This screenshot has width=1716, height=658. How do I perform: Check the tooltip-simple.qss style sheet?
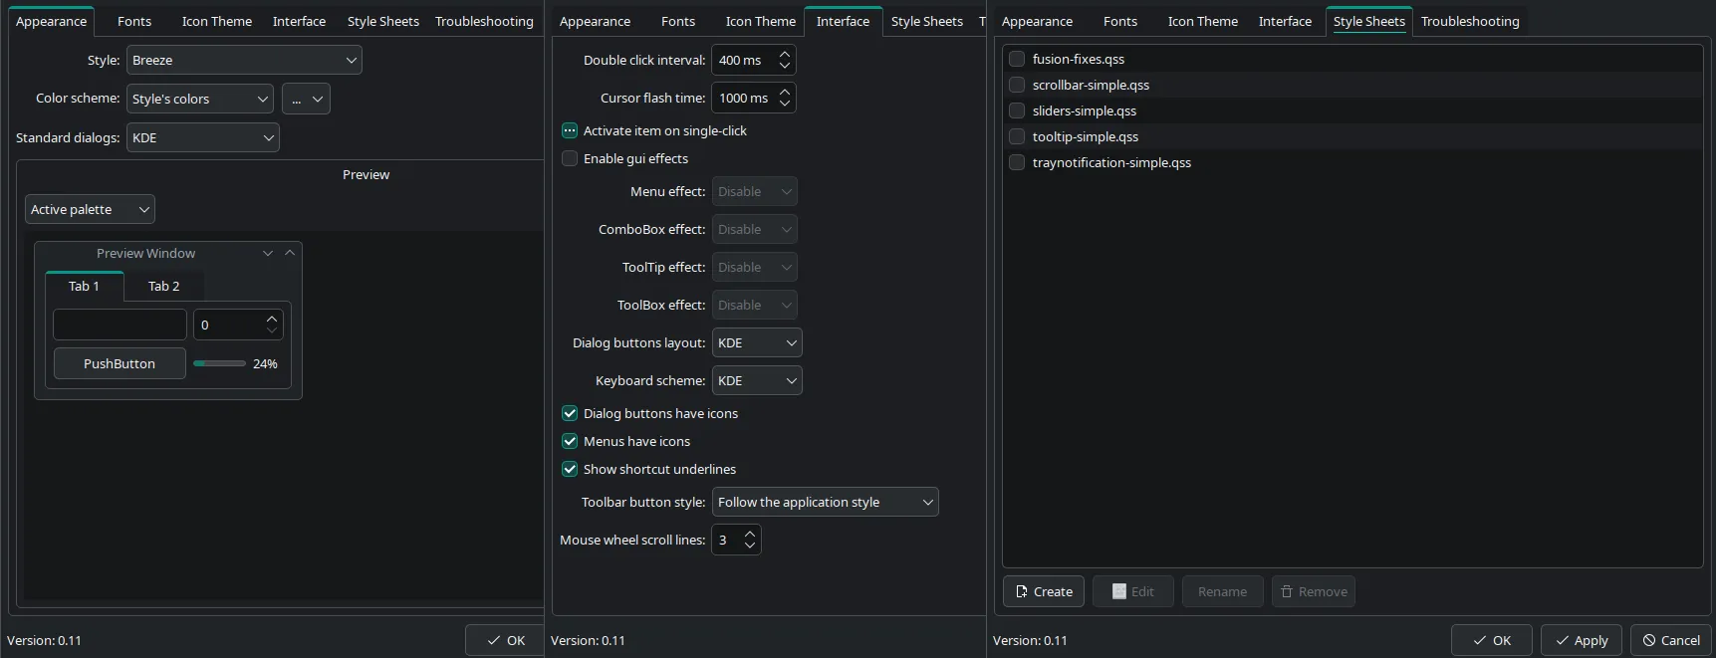(1017, 136)
